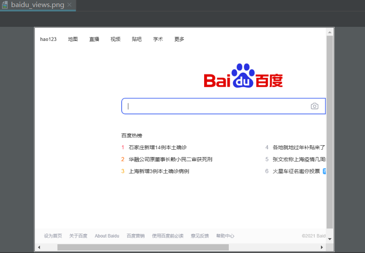
Task: Open hot item 上海新增3例本土确诊病例
Action: [x=159, y=171]
